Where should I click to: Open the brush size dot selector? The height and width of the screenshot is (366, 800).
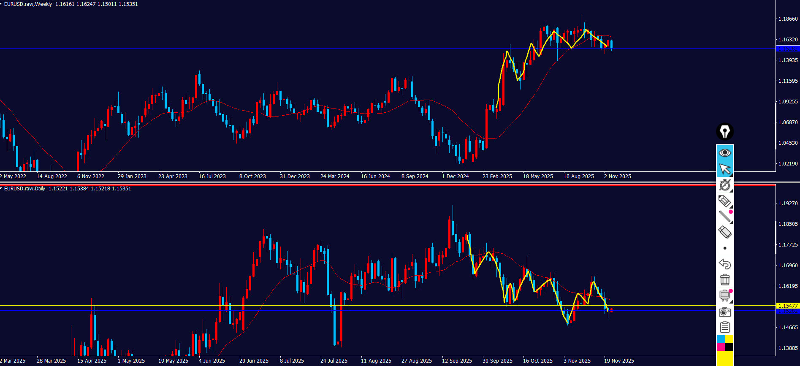click(725, 248)
